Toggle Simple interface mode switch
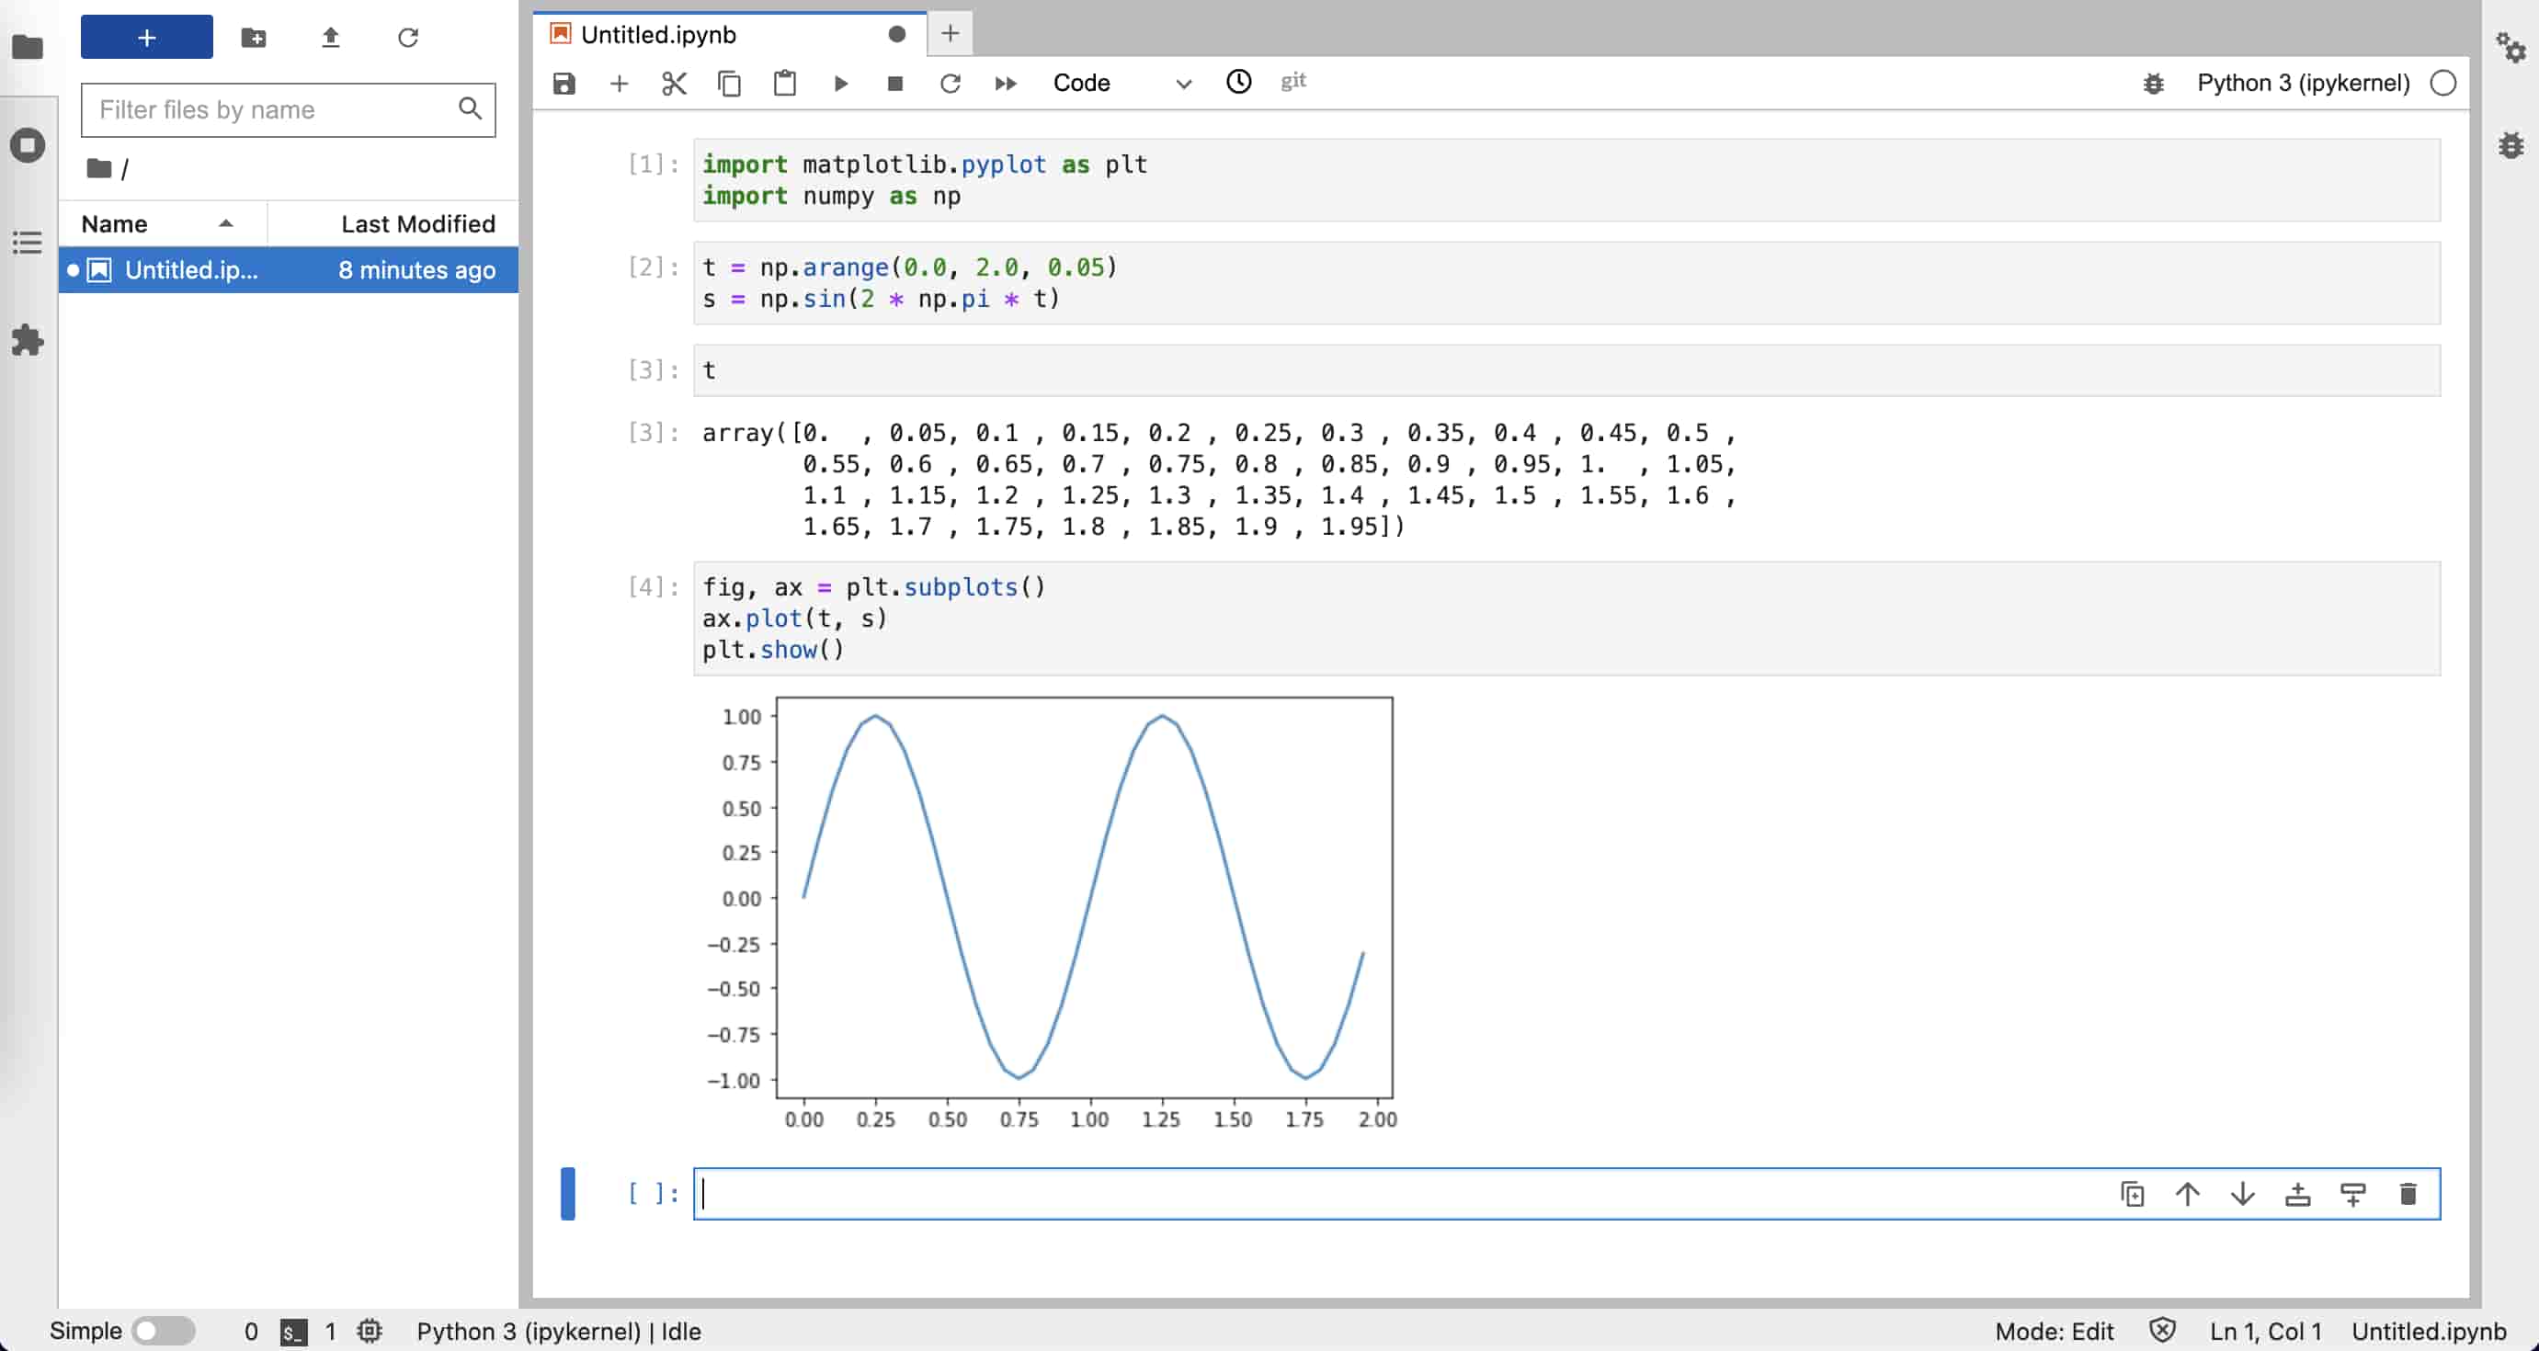This screenshot has width=2539, height=1351. point(165,1332)
